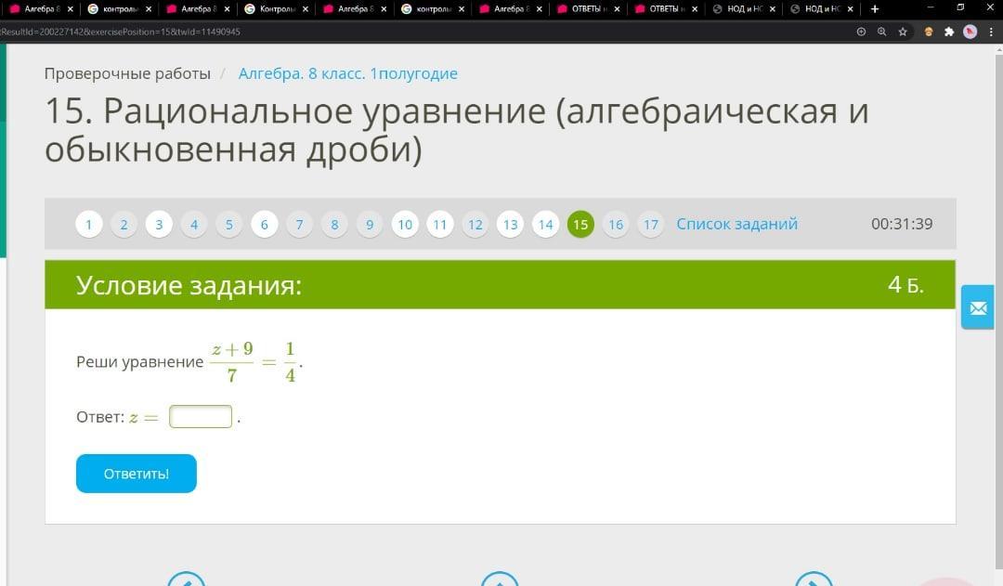The image size is (1003, 586).
Task: Click the envelope message icon on right edge
Action: pos(977,307)
